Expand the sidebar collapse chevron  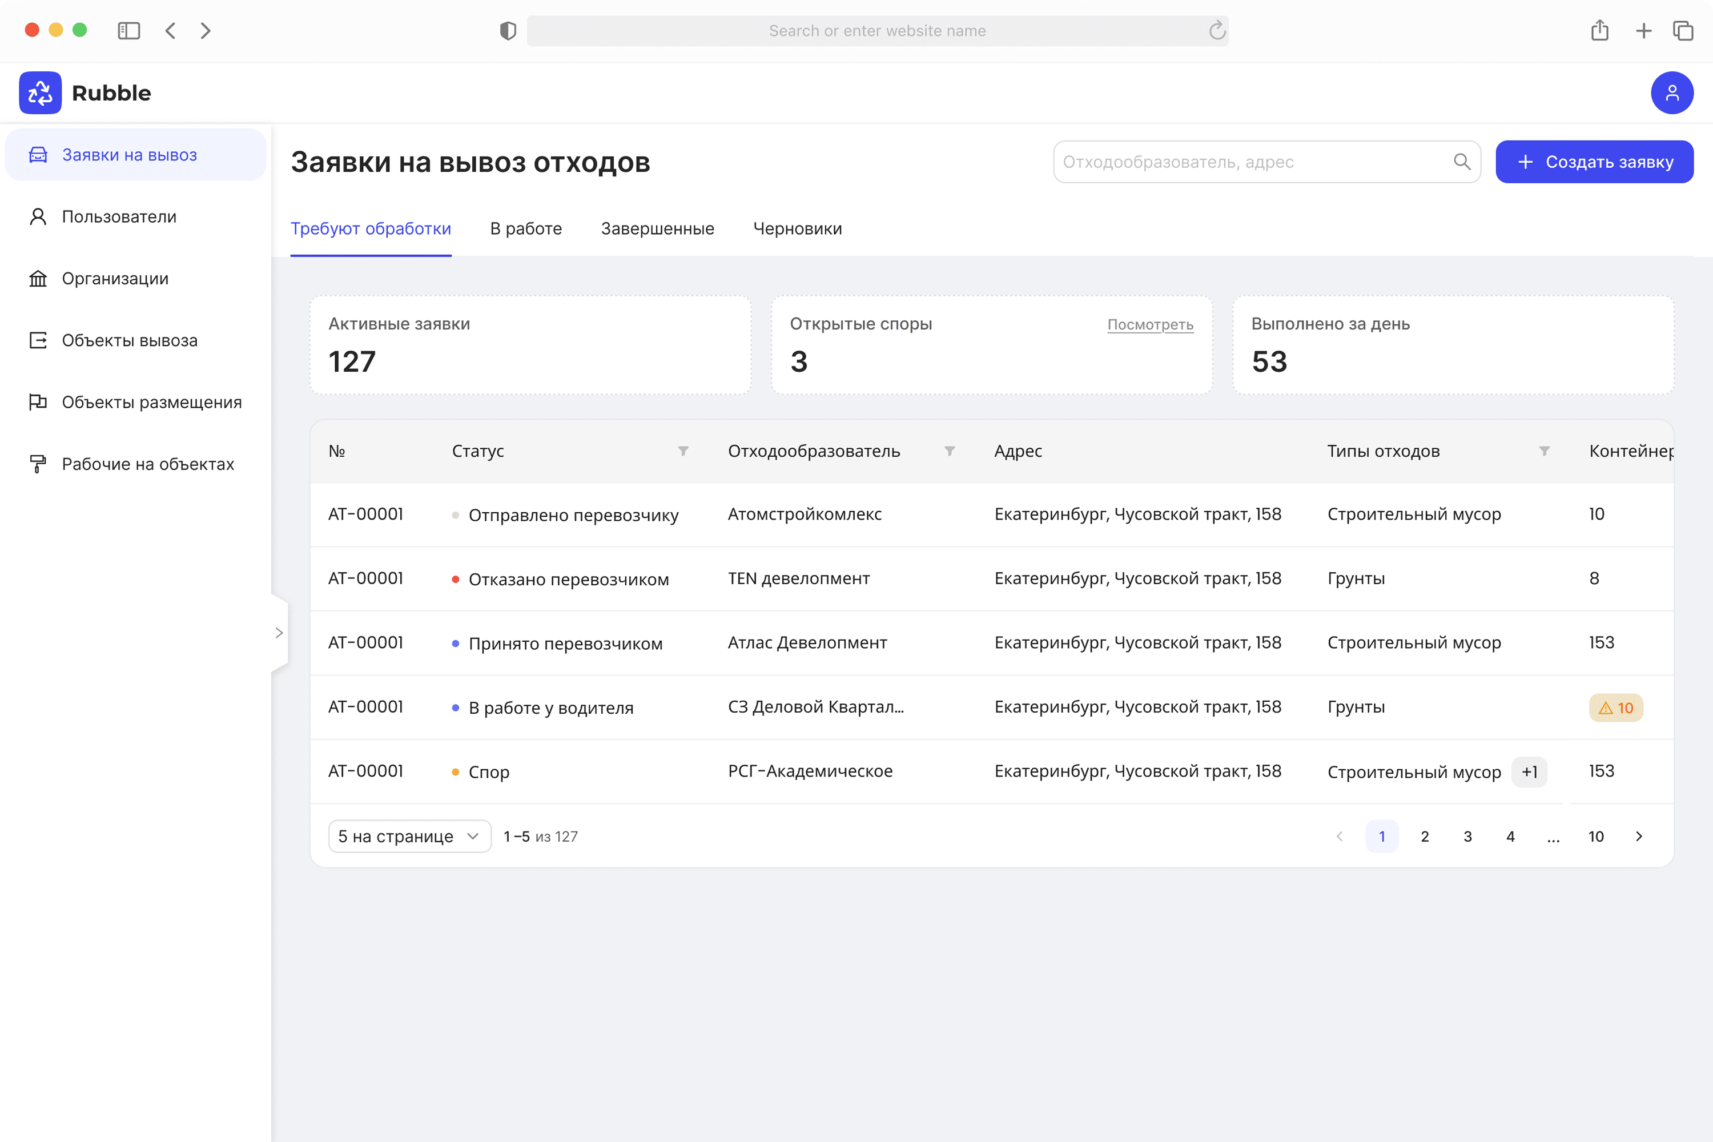click(279, 633)
